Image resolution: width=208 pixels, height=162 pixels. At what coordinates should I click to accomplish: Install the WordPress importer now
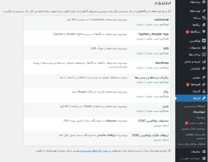[x=157, y=67]
